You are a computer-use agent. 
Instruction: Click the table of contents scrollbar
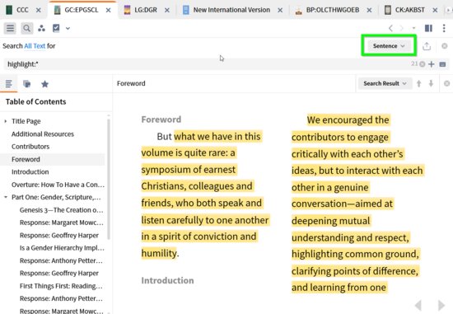109,178
